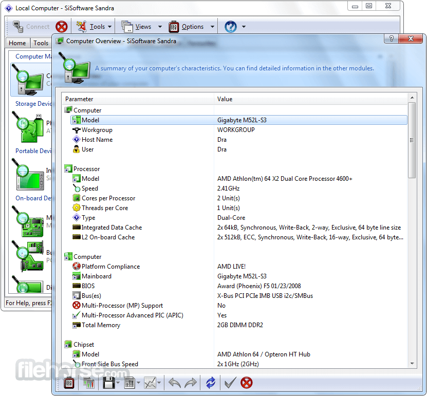The height and width of the screenshot is (396, 427).
Task: Switch to the Tools tab
Action: point(41,43)
